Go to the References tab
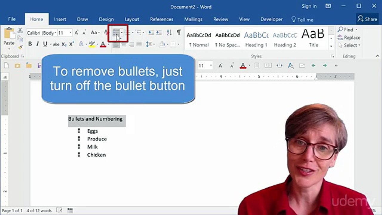This screenshot has width=382, height=215. point(162,19)
